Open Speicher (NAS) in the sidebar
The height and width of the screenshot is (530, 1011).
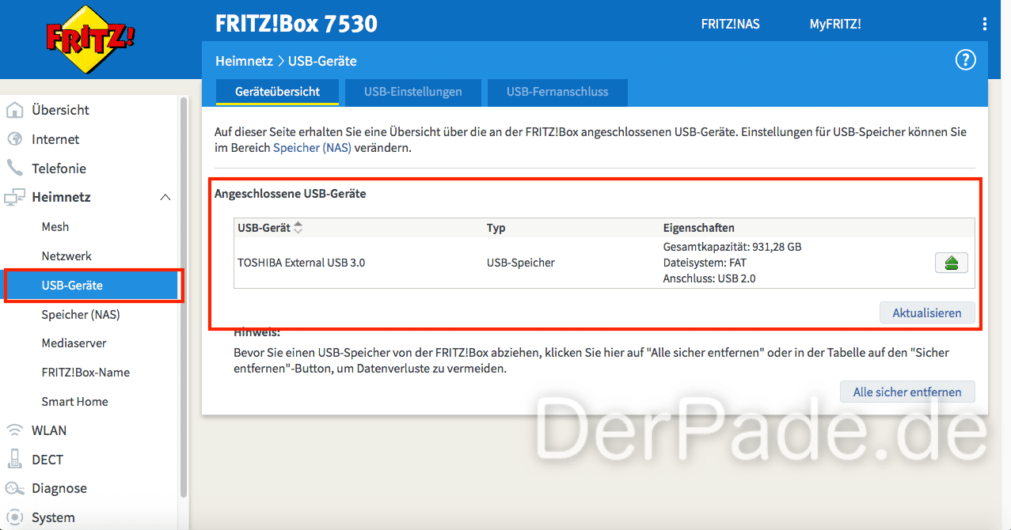tap(81, 315)
